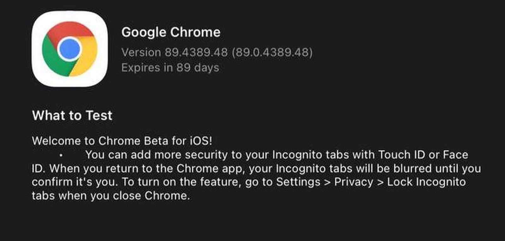The height and width of the screenshot is (241, 505).
Task: Click the green segment of the Chrome logo
Action: pos(52,60)
